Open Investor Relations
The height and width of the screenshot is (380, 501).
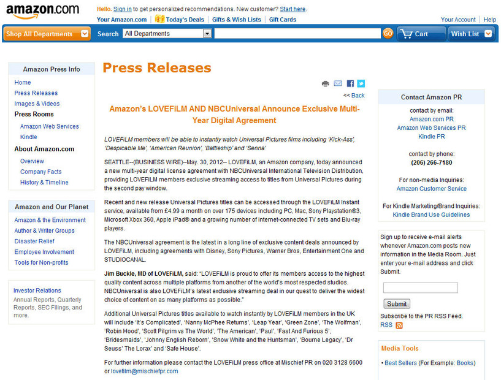pyautogui.click(x=37, y=291)
